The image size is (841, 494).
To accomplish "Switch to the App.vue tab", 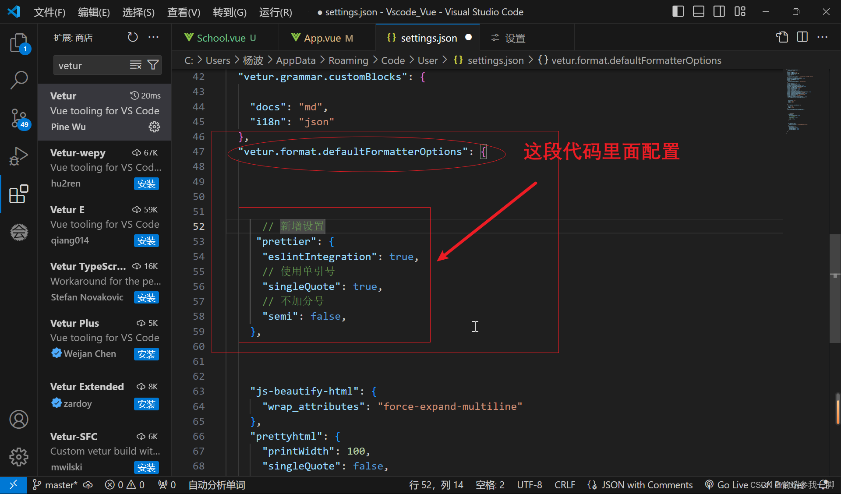I will pyautogui.click(x=322, y=38).
